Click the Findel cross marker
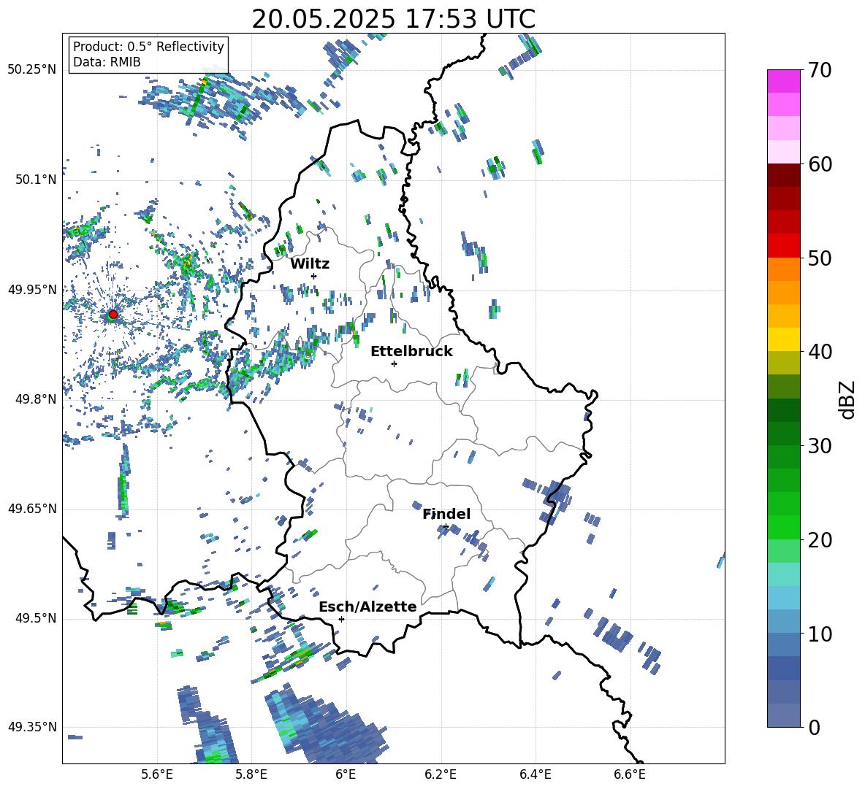 446,527
